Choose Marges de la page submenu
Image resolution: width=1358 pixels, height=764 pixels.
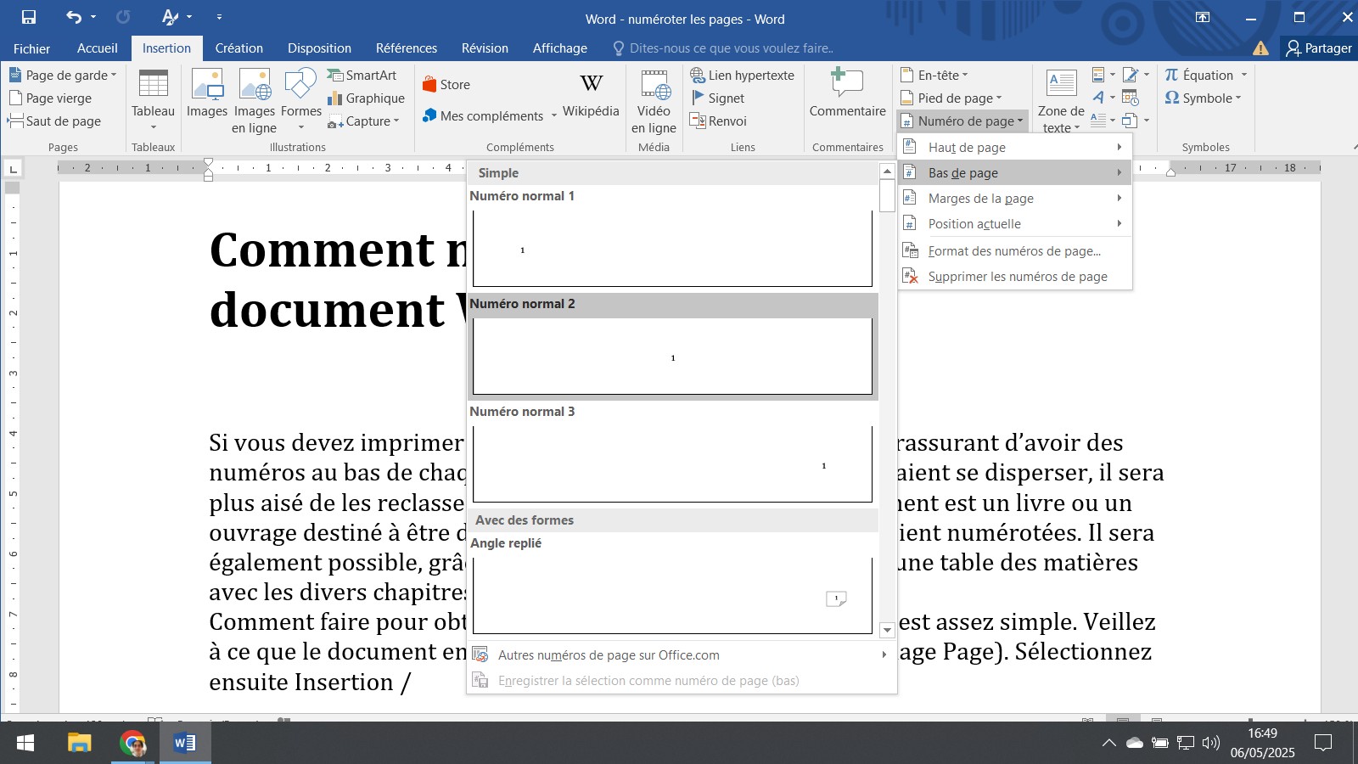pos(1015,198)
